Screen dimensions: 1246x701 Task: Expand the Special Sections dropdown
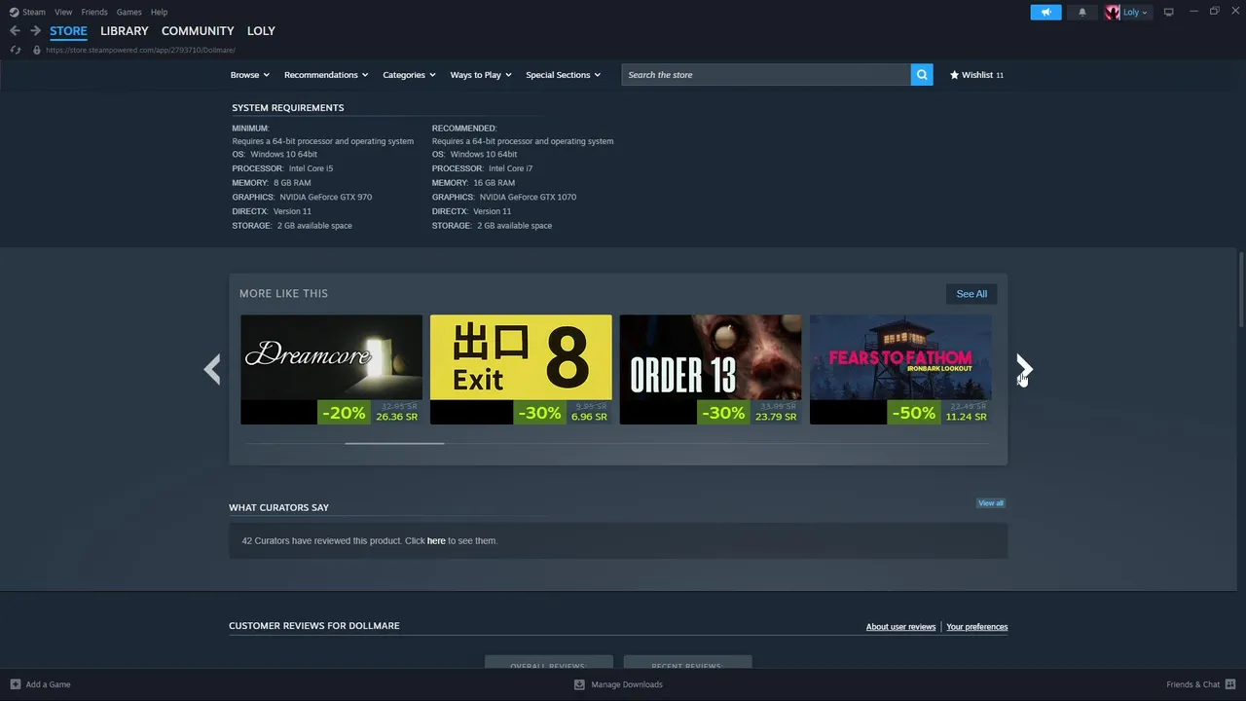click(563, 75)
